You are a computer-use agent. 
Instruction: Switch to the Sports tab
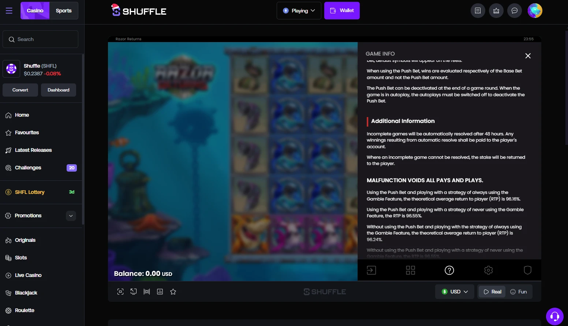64,11
